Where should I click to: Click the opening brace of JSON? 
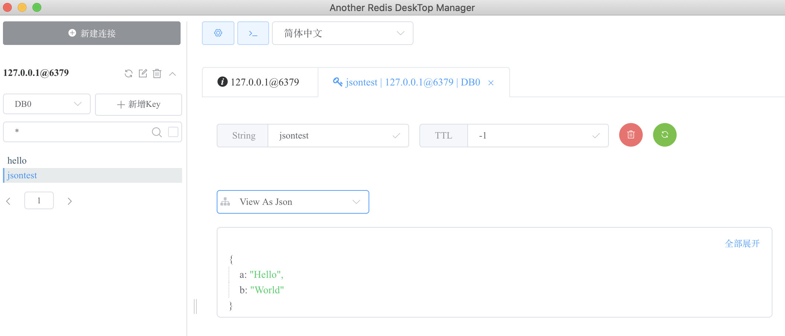point(231,259)
